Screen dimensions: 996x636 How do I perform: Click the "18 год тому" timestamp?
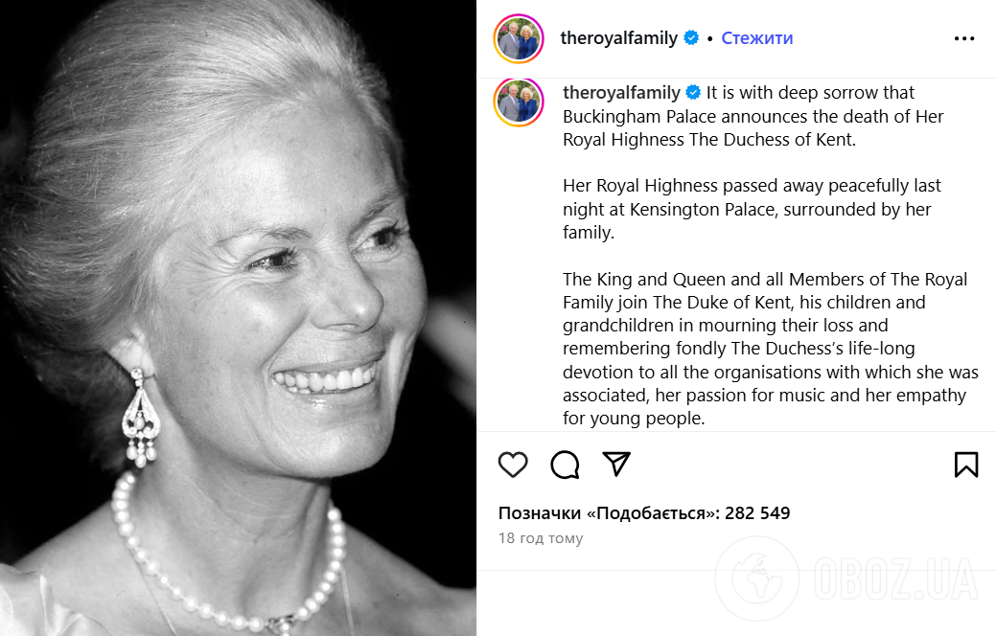[x=541, y=538]
